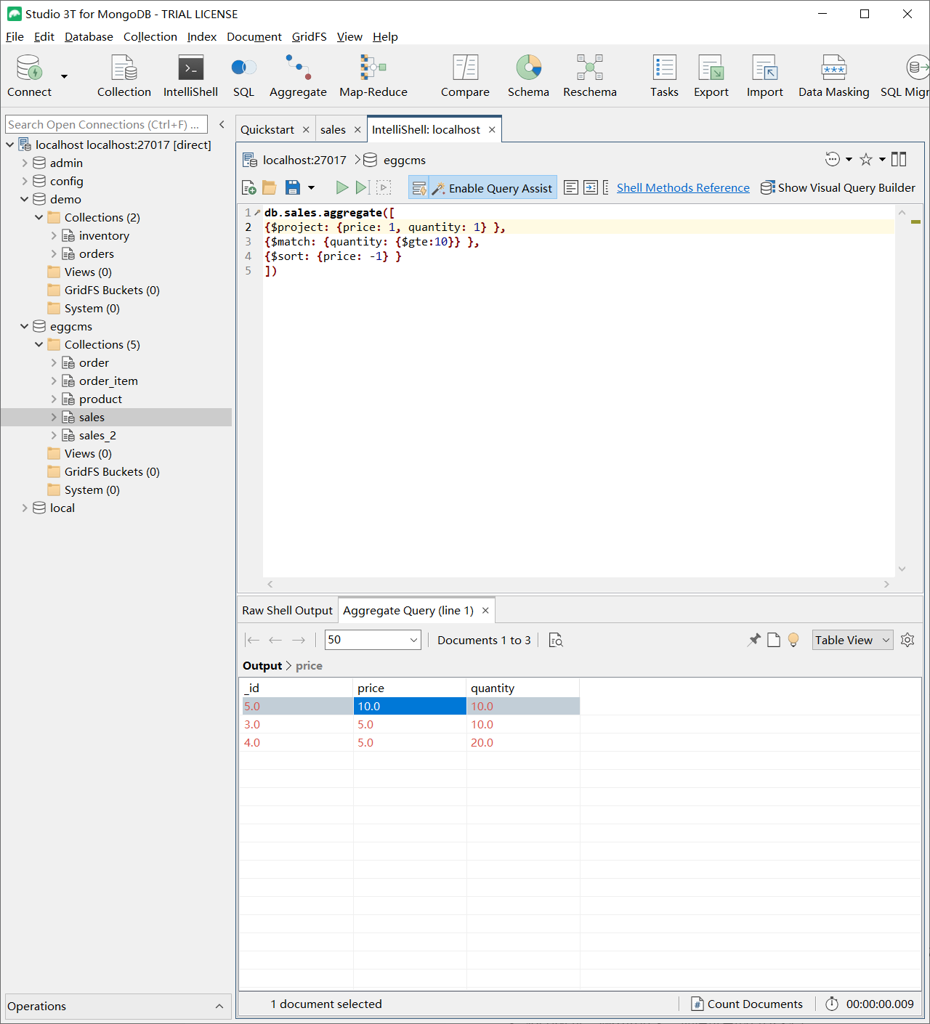Image resolution: width=930 pixels, height=1024 pixels.
Task: Open the Document menu
Action: pos(254,37)
